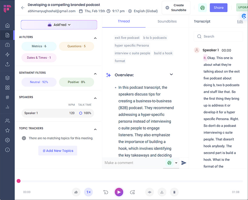
Task: Click the Transcript panel heading
Action: [202, 21]
